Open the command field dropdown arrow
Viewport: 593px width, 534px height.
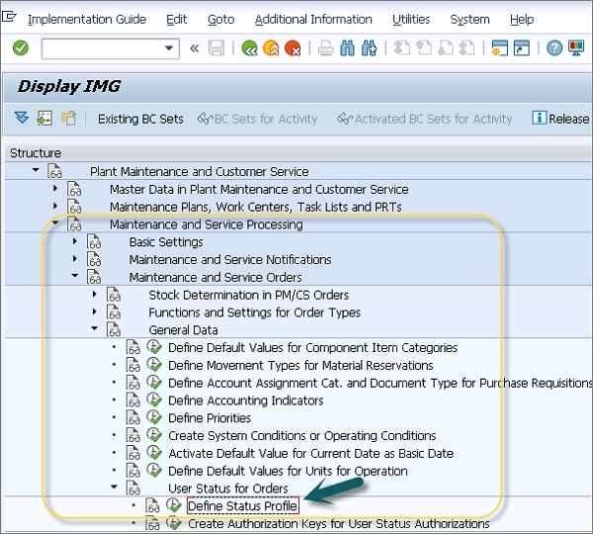coord(169,48)
